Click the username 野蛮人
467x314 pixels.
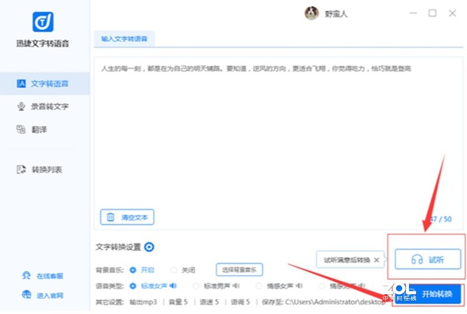pos(336,14)
